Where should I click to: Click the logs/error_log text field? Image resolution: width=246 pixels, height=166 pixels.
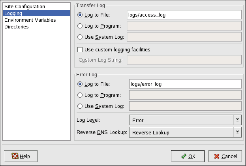185,84
